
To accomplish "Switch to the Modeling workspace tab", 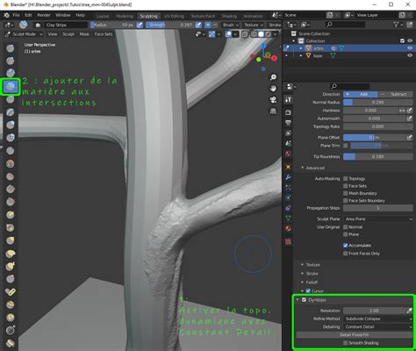I will pyautogui.click(x=125, y=16).
